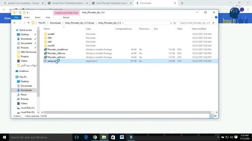Open the amd64 folder
Screen dimensions: 252x141
[51, 34]
